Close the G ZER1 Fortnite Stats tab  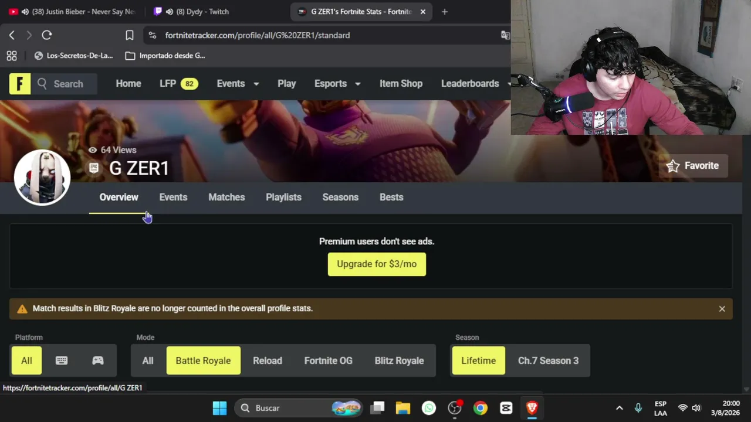423,12
